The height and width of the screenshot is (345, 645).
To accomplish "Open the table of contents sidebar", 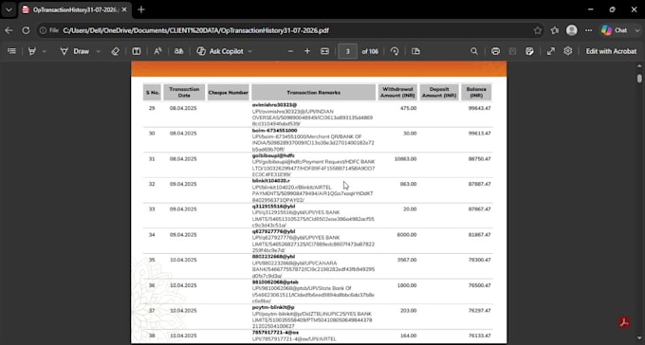I will coord(12,51).
